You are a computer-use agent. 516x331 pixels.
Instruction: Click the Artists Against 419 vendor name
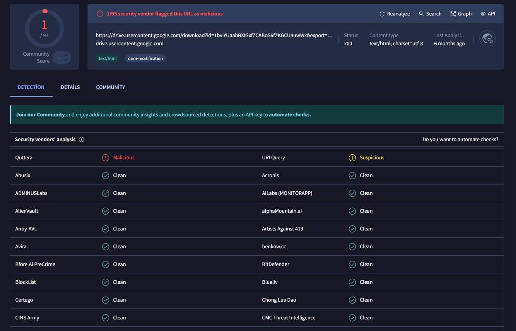click(x=283, y=229)
